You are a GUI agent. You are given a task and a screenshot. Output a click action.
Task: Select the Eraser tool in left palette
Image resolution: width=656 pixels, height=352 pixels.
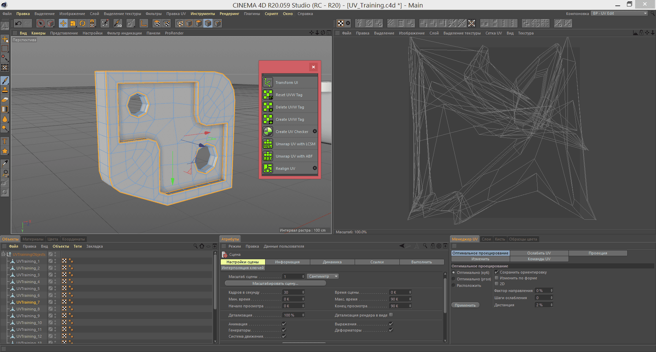5,100
